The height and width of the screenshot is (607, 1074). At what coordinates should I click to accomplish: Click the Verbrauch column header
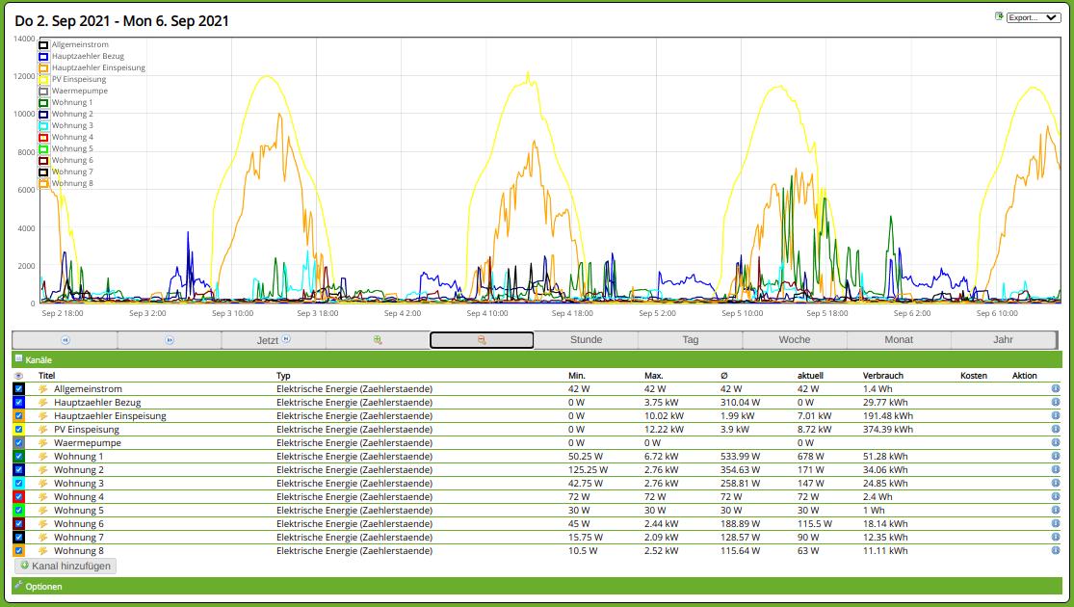coord(883,376)
